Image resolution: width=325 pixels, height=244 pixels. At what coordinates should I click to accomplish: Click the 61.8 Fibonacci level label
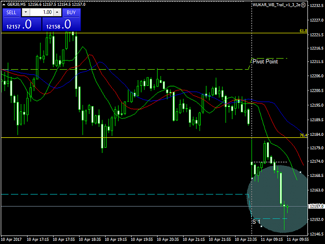pos(303,31)
